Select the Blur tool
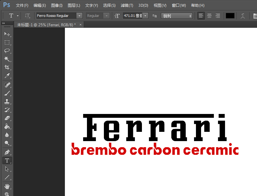 tap(7, 135)
